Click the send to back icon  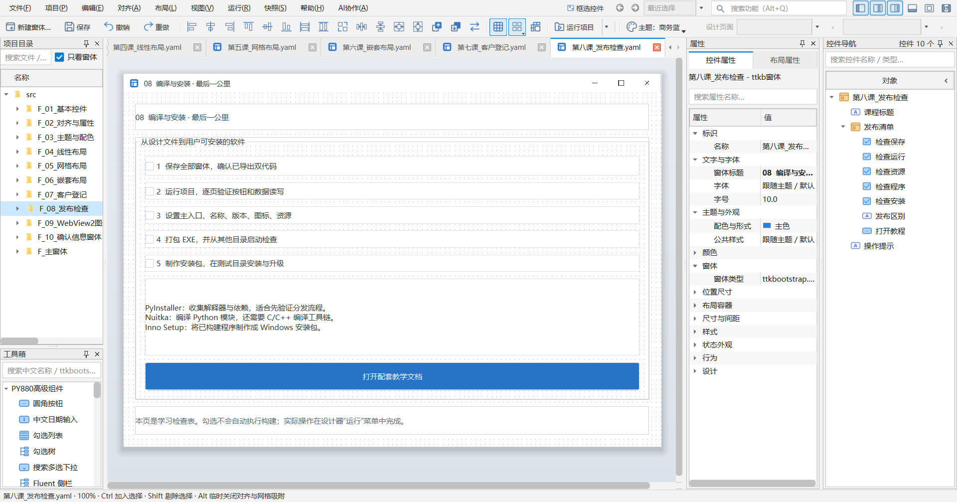click(x=456, y=27)
